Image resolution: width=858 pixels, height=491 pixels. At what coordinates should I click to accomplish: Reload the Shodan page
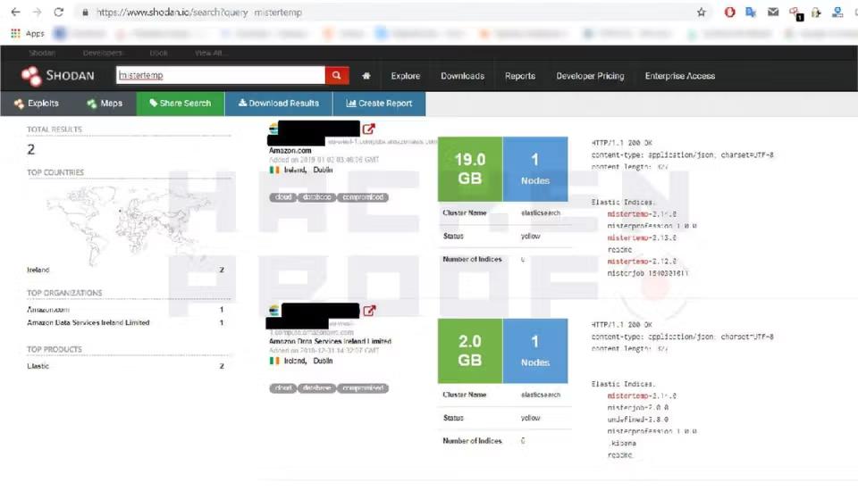point(59,12)
